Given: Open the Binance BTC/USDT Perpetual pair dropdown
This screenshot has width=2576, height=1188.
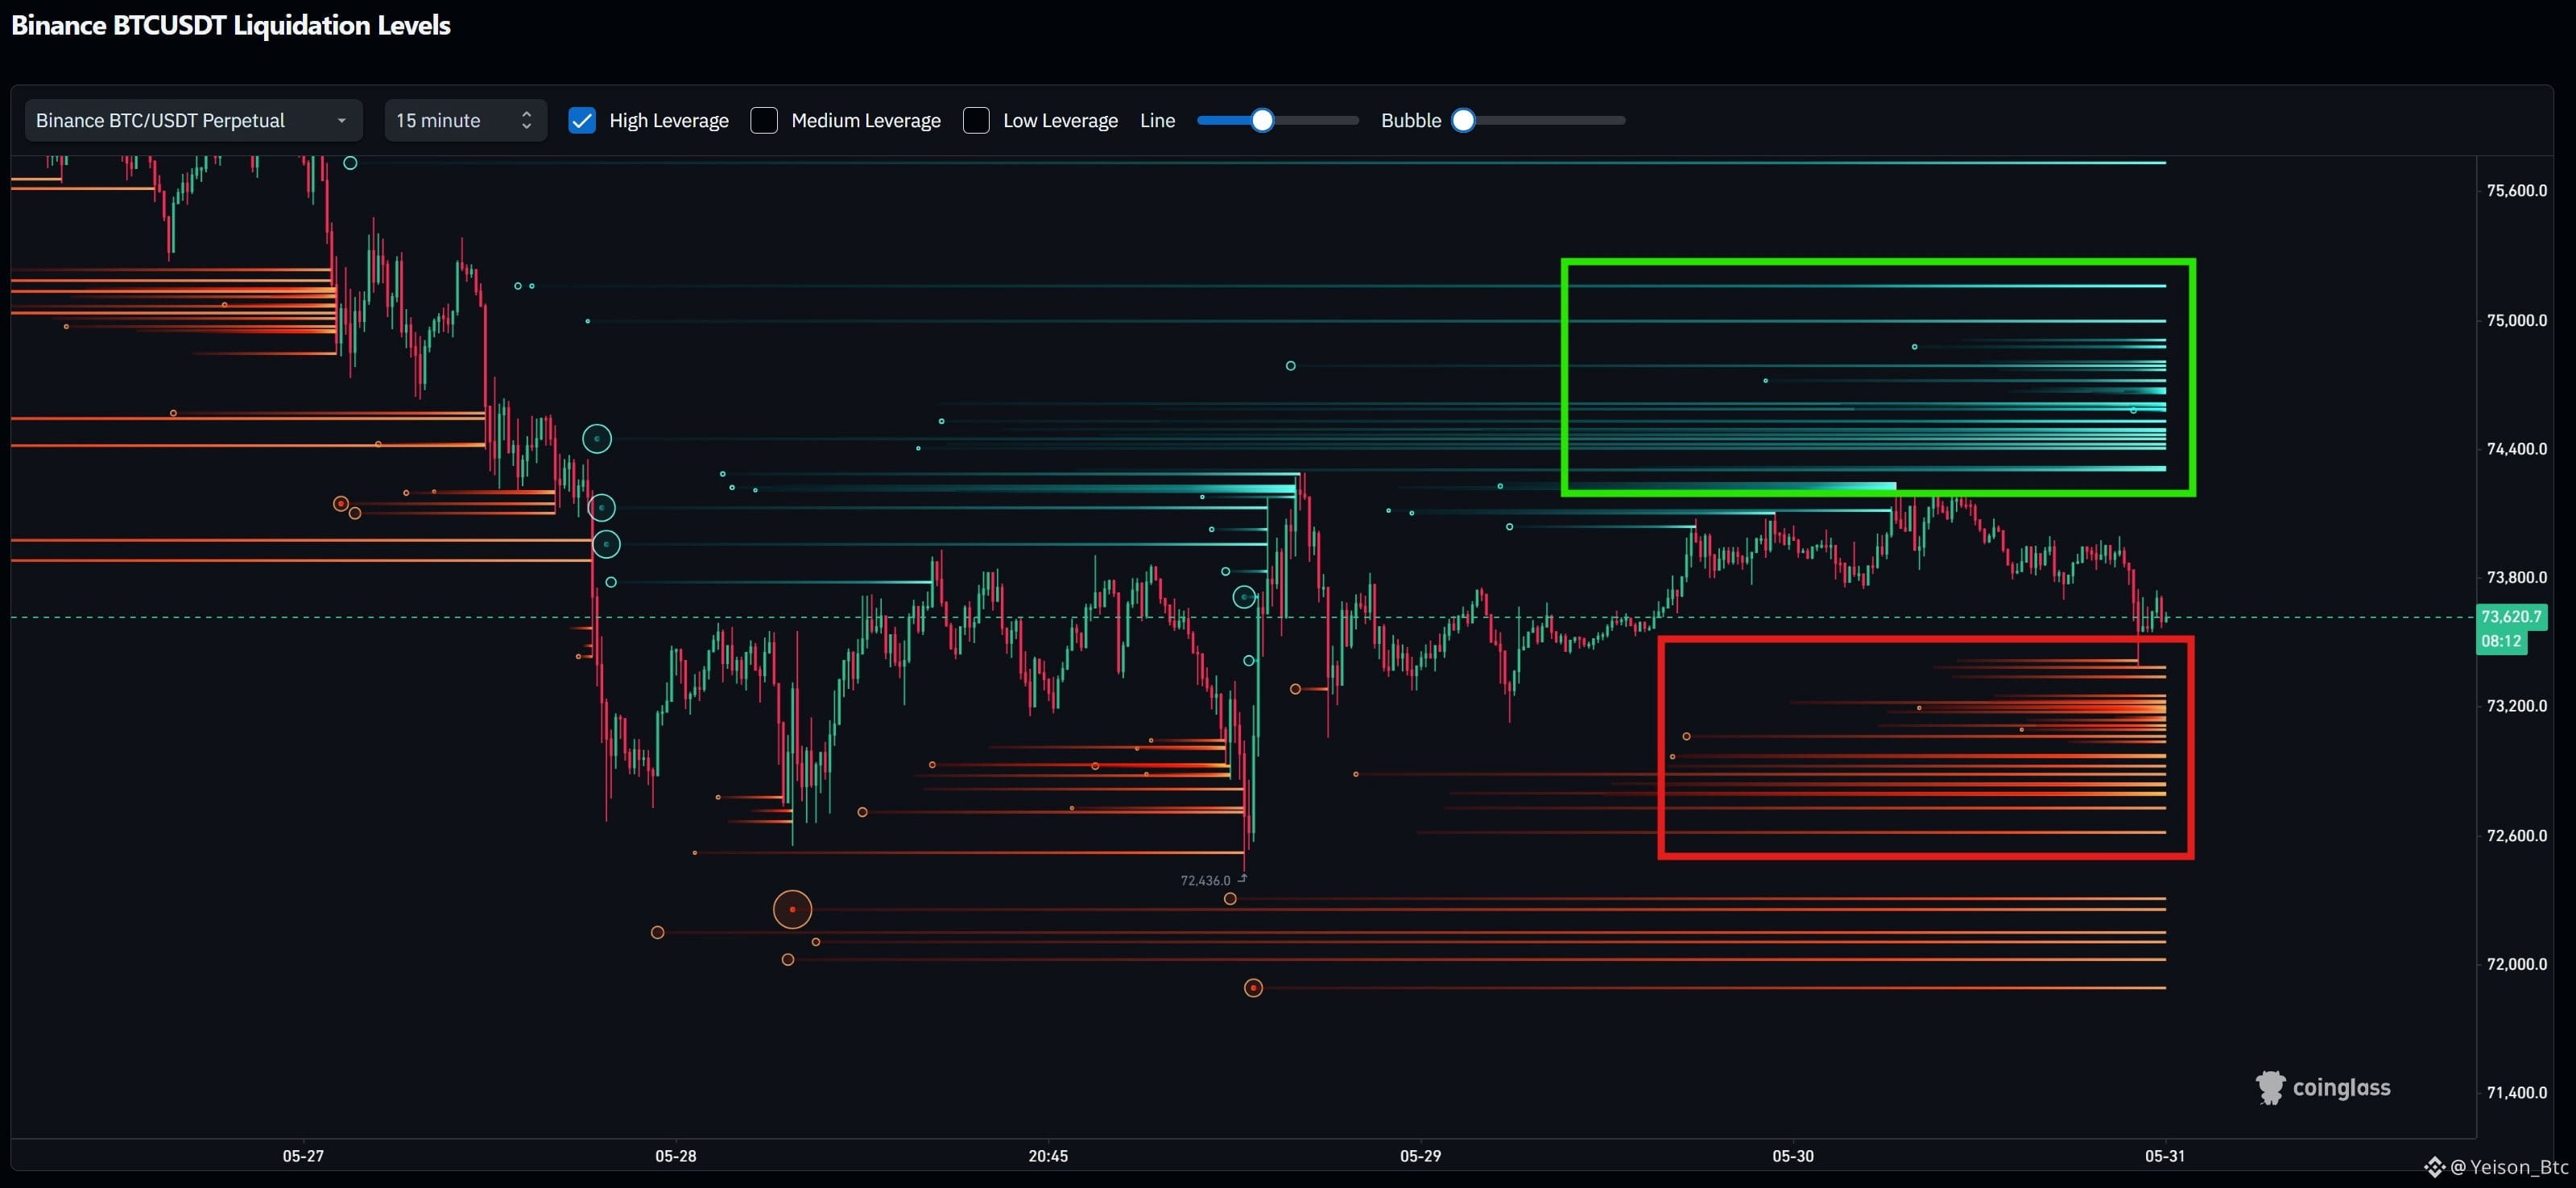Looking at the screenshot, I should tap(193, 121).
